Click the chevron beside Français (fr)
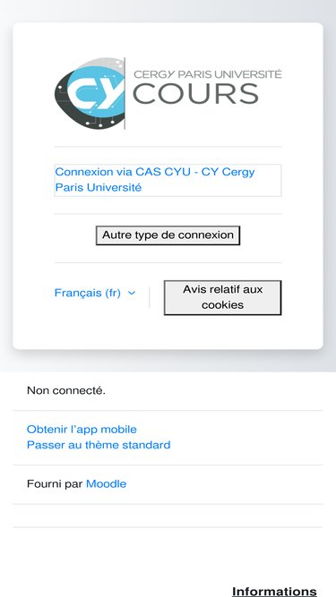 pos(132,294)
